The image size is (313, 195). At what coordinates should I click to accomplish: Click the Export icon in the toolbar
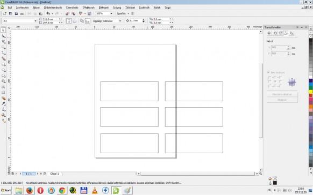[x=73, y=13]
